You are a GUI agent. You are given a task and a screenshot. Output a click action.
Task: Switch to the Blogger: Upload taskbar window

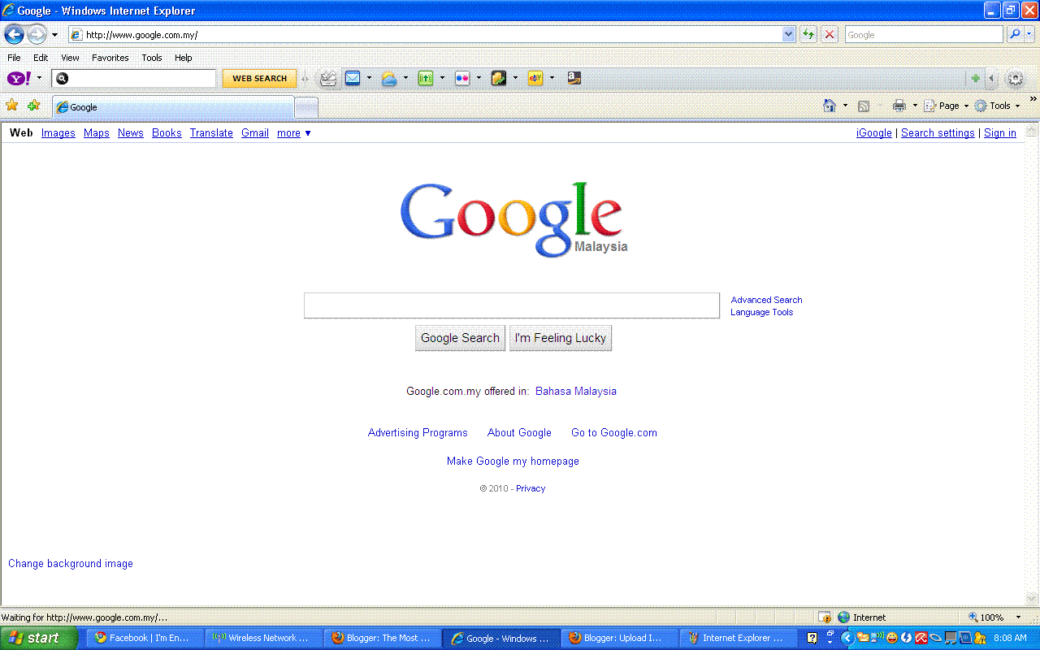(x=620, y=638)
